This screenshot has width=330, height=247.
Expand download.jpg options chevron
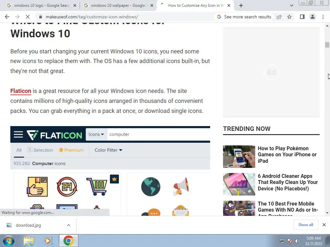tap(69, 225)
